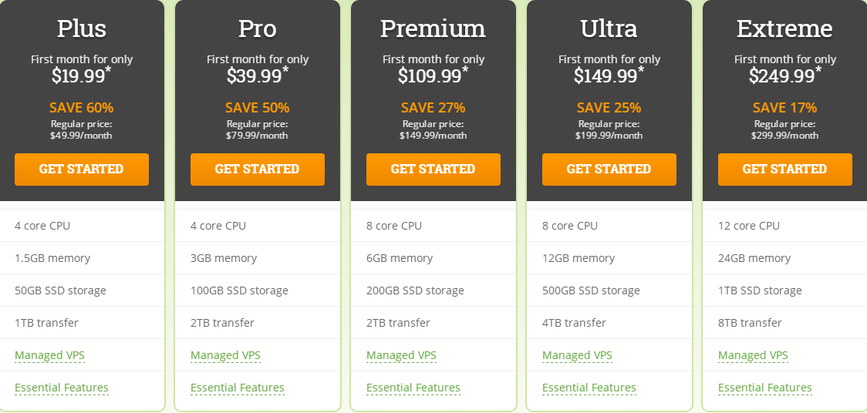Open Essential Features under Ultra plan

pyautogui.click(x=589, y=388)
